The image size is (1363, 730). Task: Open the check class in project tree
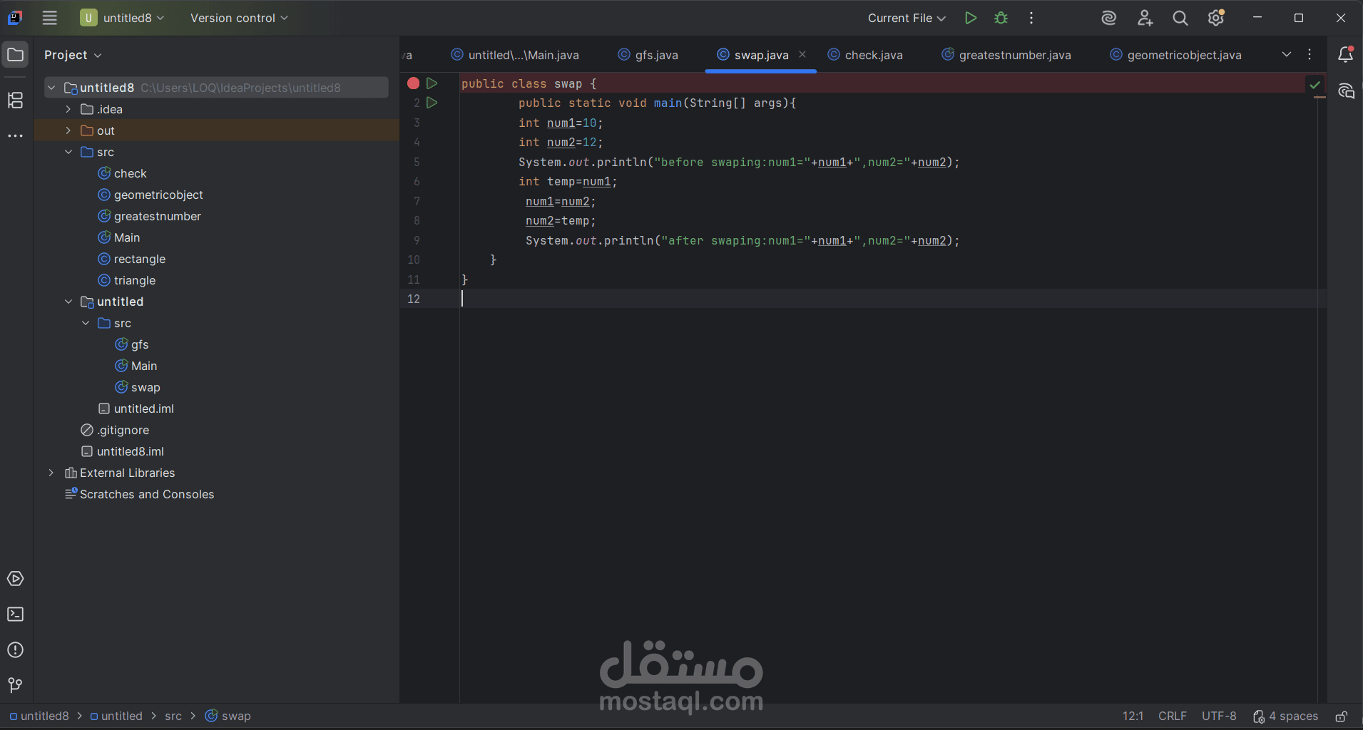[130, 173]
